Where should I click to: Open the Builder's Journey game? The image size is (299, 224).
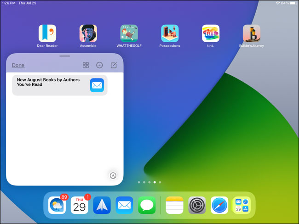252,34
